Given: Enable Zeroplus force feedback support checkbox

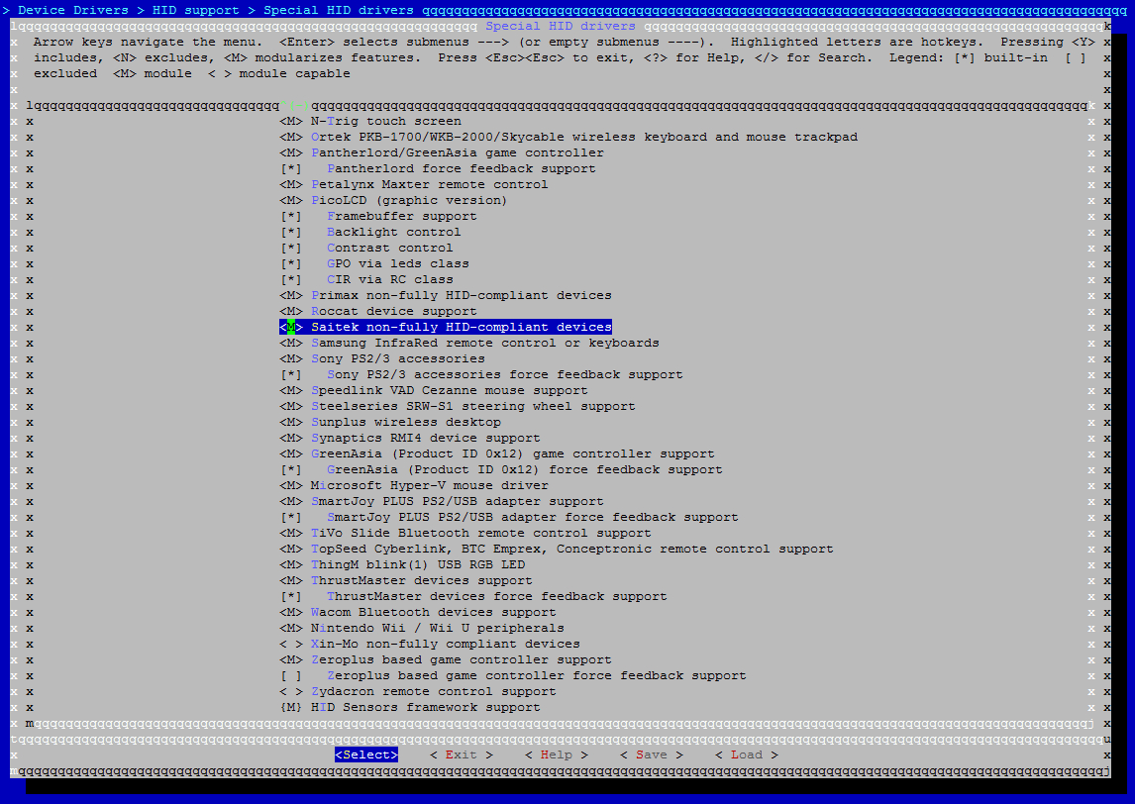Looking at the screenshot, I should pos(291,676).
